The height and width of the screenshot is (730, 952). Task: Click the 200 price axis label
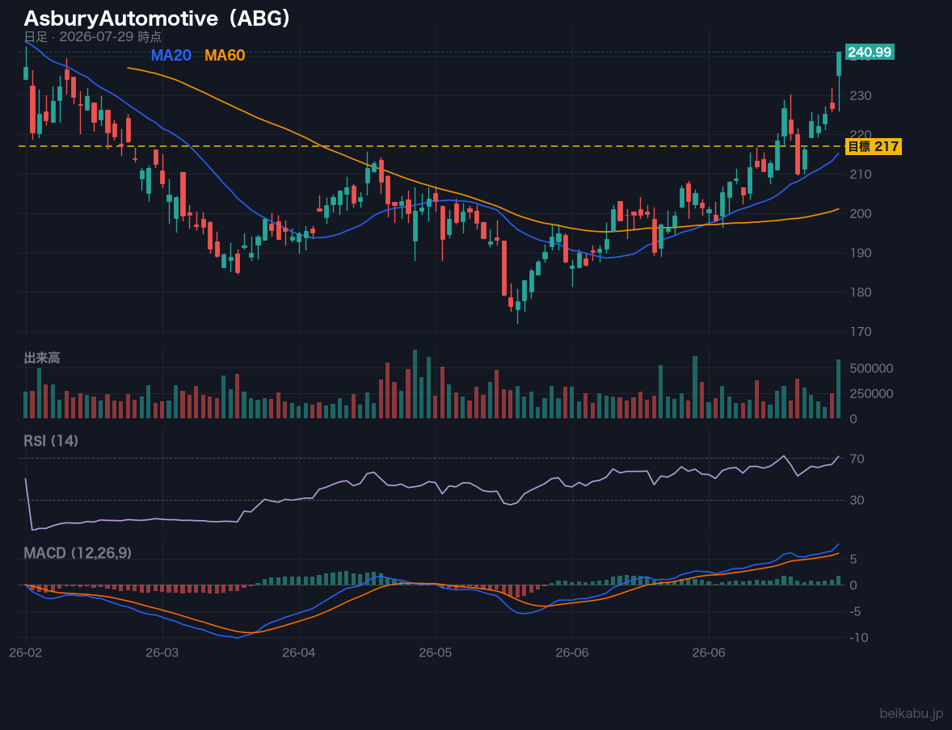(x=861, y=214)
